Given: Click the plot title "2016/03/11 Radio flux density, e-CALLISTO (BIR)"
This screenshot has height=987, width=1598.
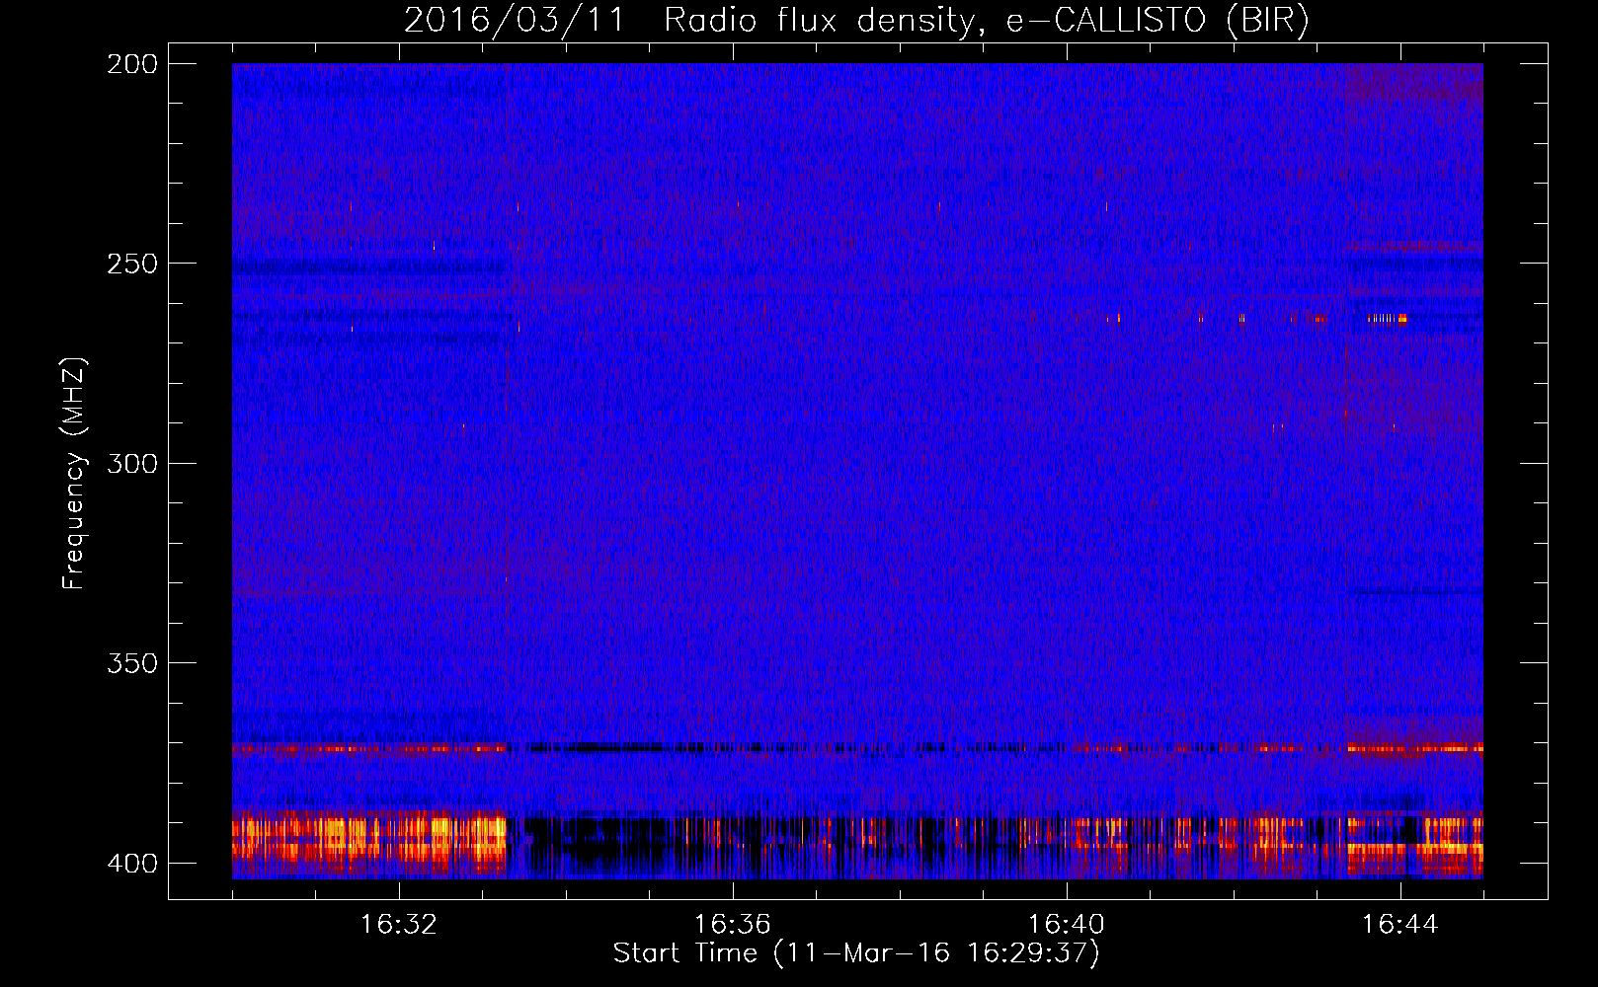Looking at the screenshot, I should tap(856, 21).
